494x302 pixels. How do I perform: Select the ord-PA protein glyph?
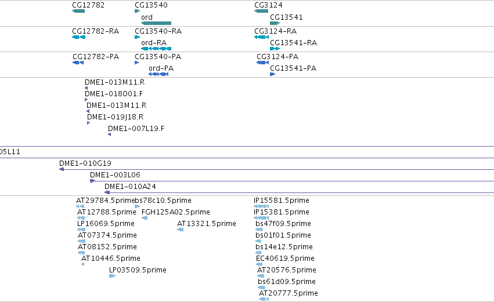point(158,74)
